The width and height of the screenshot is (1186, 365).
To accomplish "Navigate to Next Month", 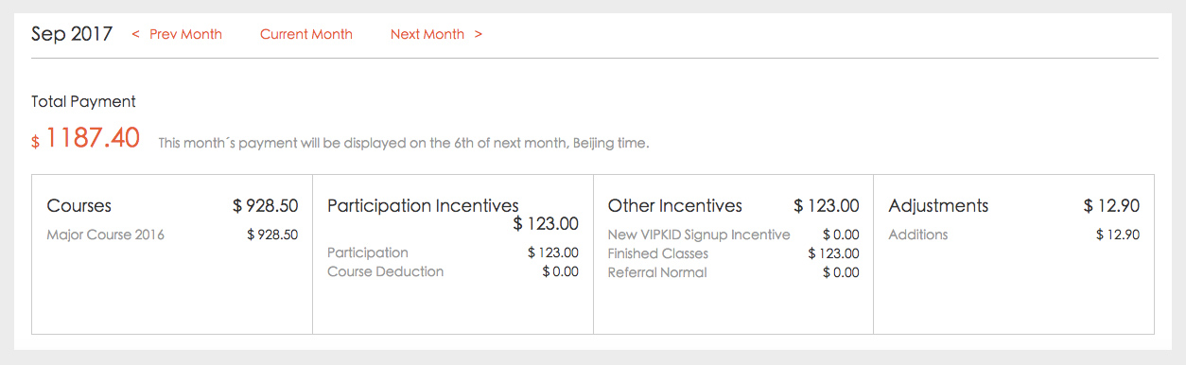I will 436,34.
